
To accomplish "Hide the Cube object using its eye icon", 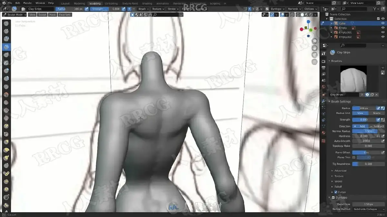I will coord(383,23).
